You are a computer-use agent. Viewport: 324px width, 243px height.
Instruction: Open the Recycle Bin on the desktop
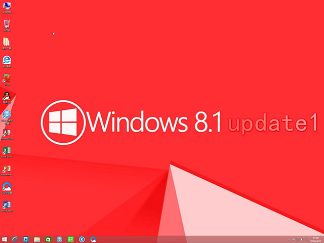[7, 24]
